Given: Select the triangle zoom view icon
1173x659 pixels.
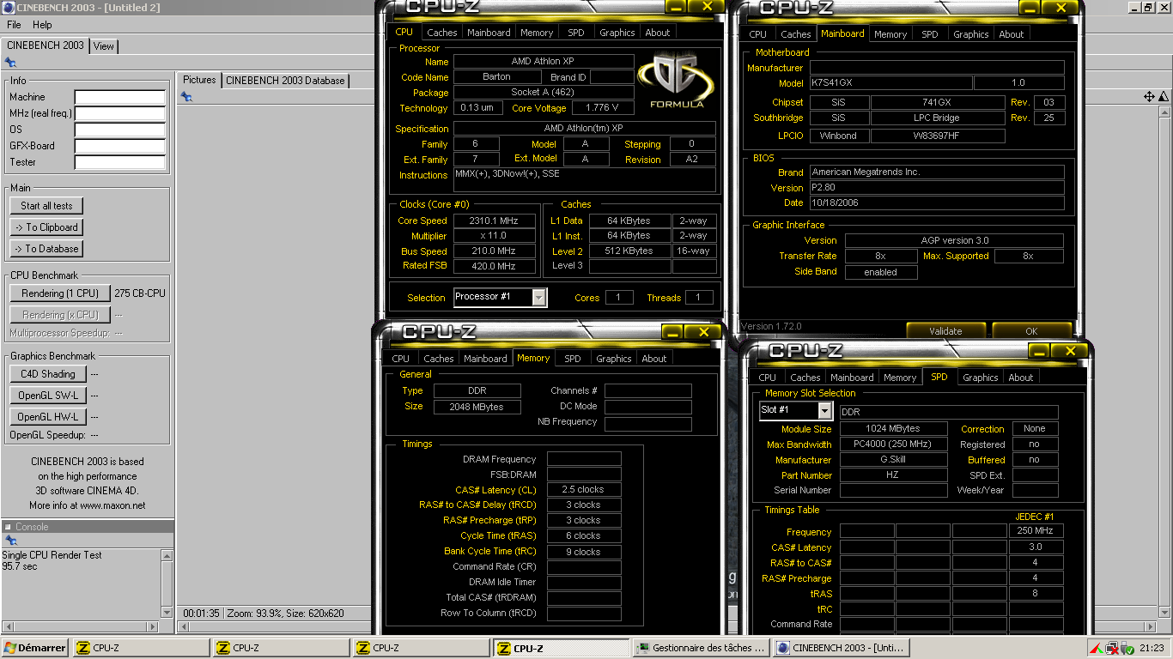Looking at the screenshot, I should pos(1164,97).
